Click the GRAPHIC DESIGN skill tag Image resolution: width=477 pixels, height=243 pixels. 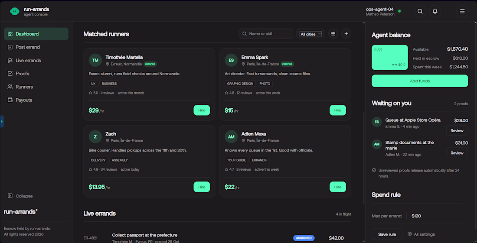pos(240,84)
